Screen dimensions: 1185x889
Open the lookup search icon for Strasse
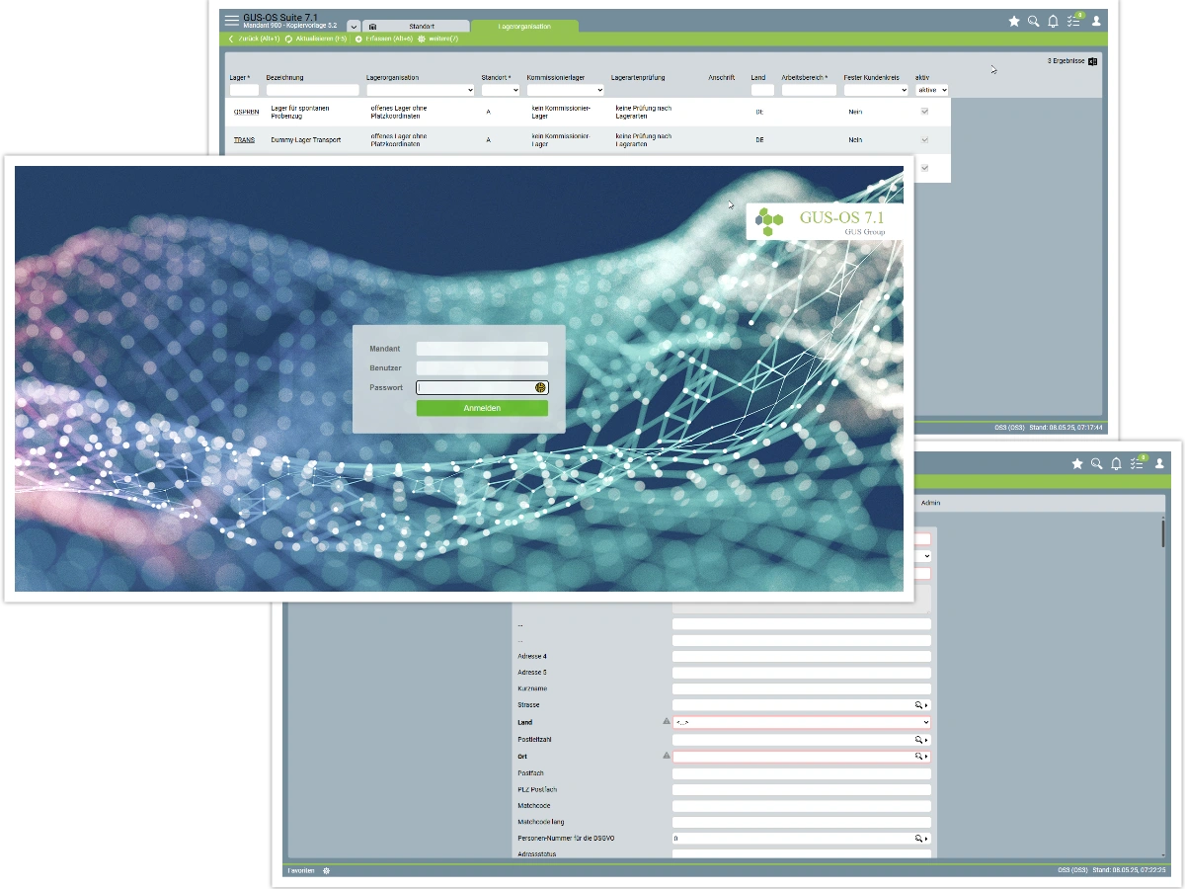coord(918,705)
